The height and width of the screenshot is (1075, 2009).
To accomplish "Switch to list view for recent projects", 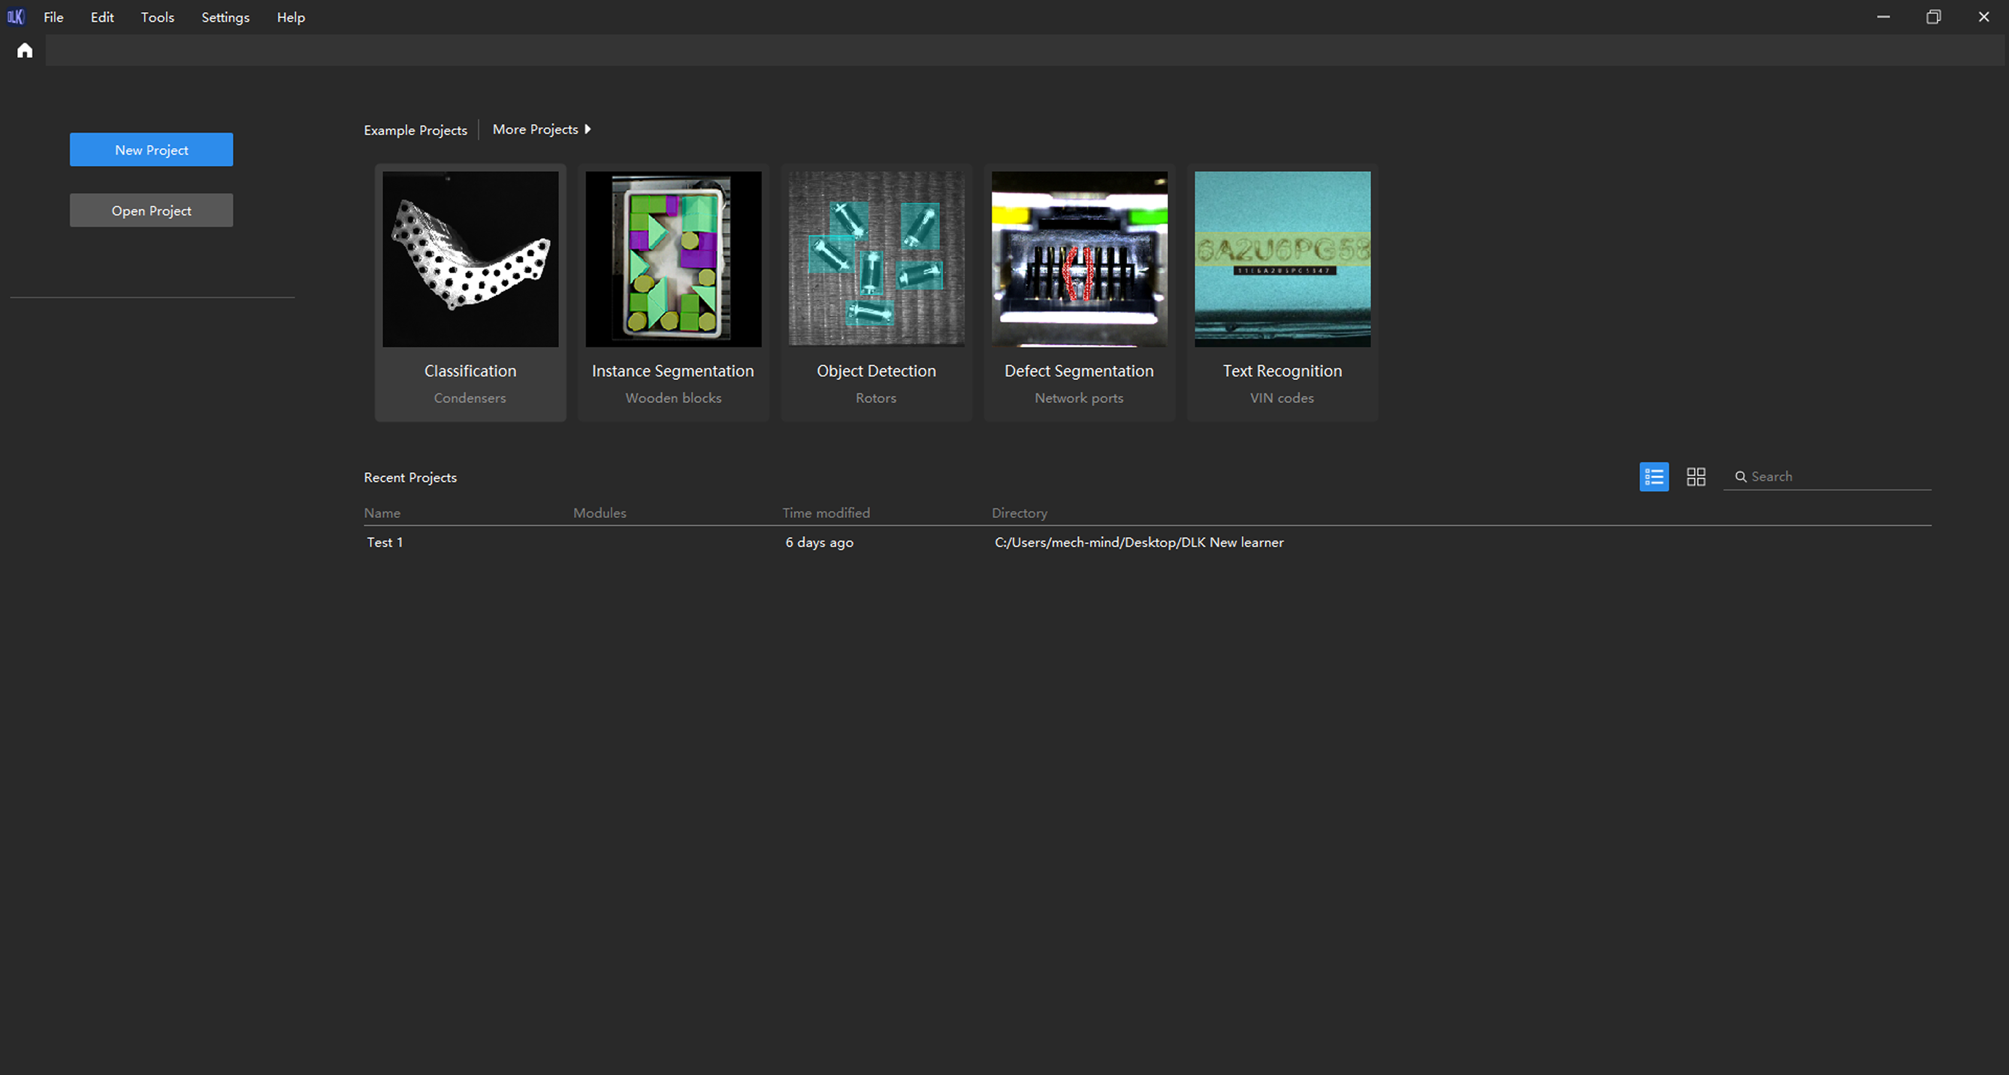I will tap(1654, 477).
